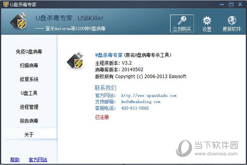Open U盘工具 from sidebar
247x165 pixels.
(x=29, y=93)
